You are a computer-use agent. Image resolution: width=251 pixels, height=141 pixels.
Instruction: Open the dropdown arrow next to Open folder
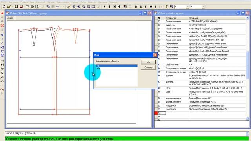pos(12,7)
